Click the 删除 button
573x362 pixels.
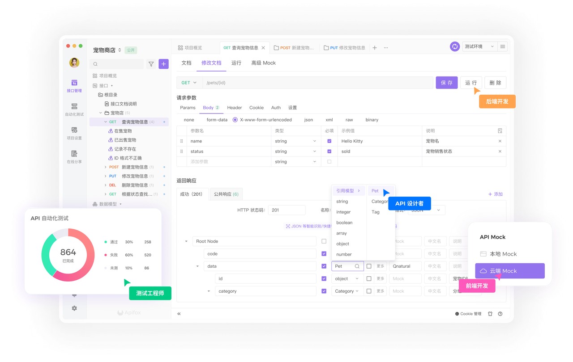(x=496, y=83)
